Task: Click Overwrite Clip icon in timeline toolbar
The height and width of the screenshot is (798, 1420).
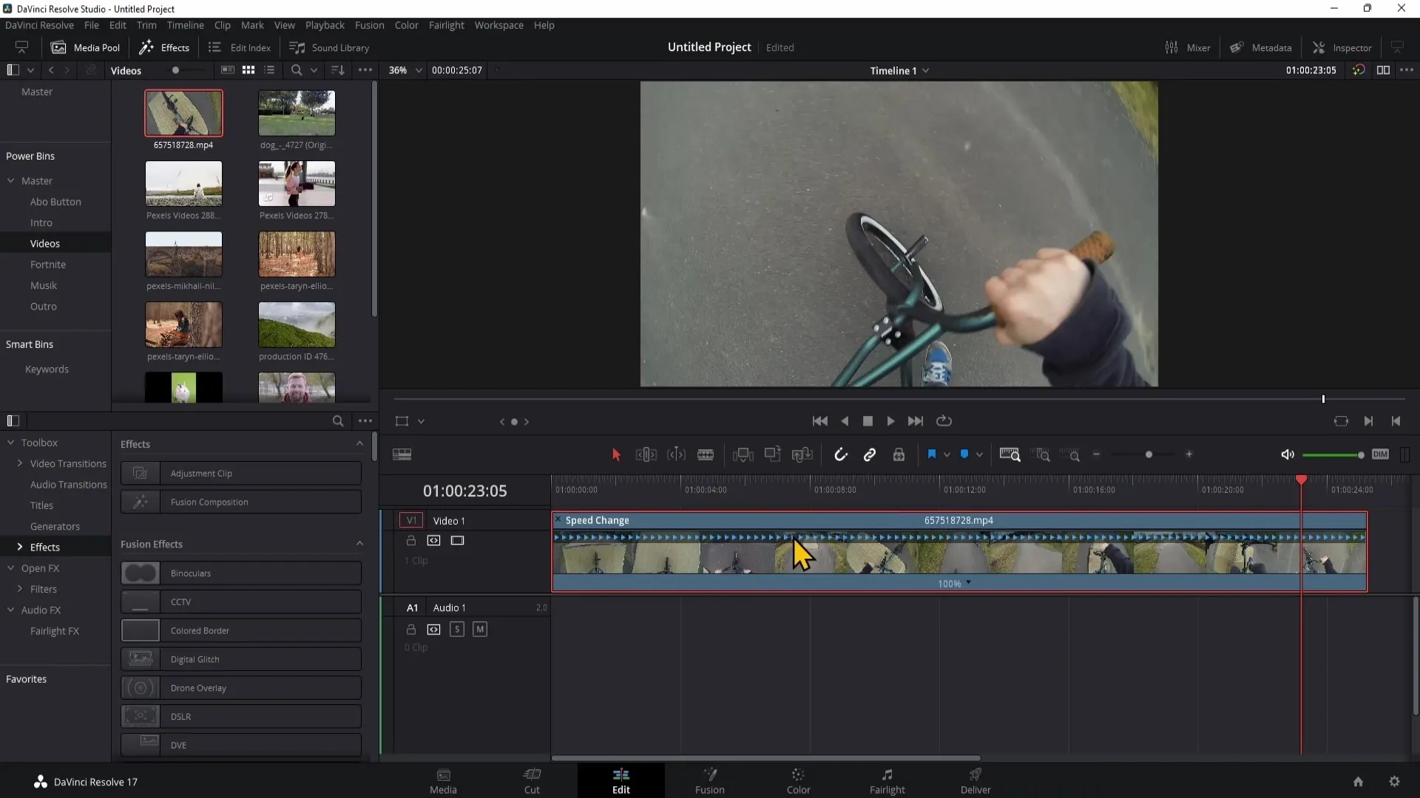Action: 772,455
